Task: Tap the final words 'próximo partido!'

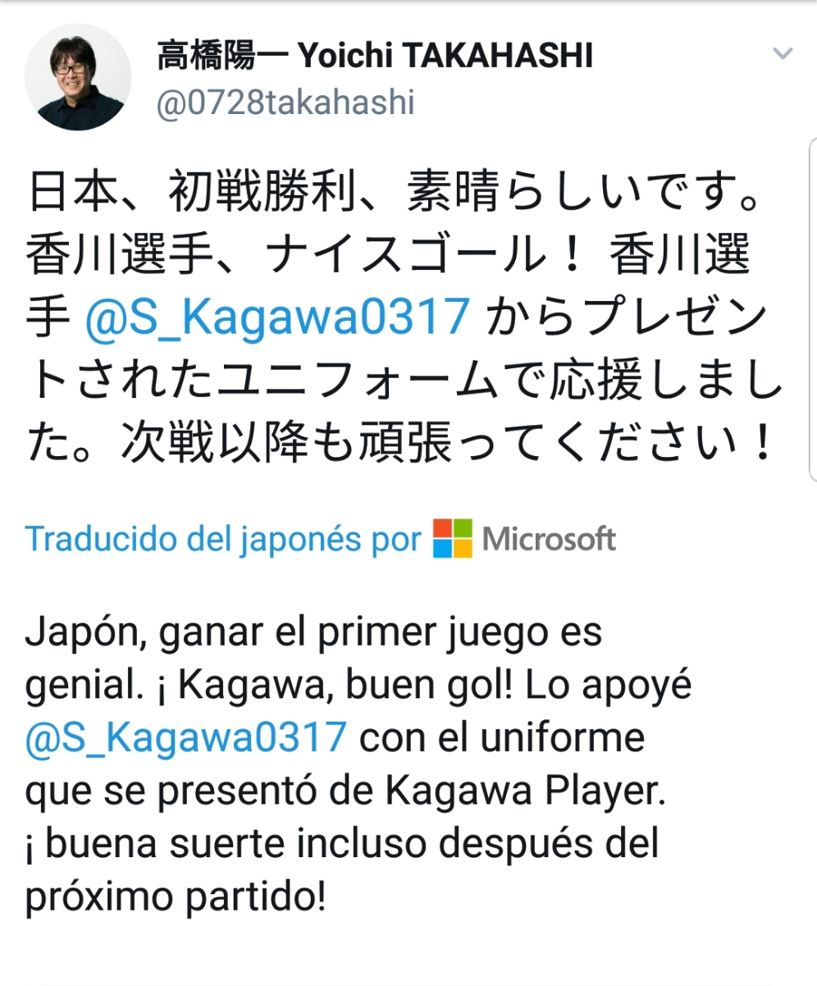Action: point(176,897)
